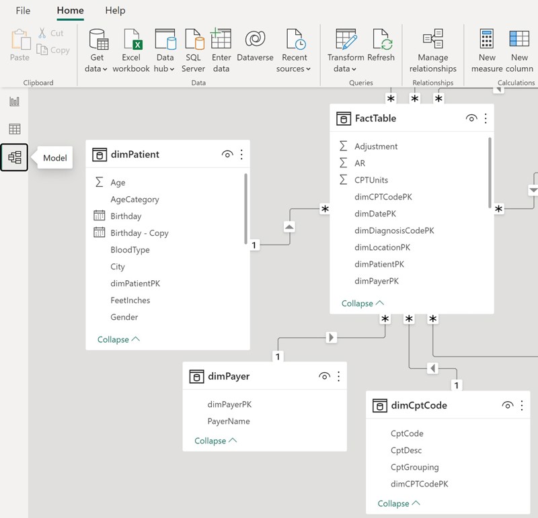Create a New measure

[486, 50]
